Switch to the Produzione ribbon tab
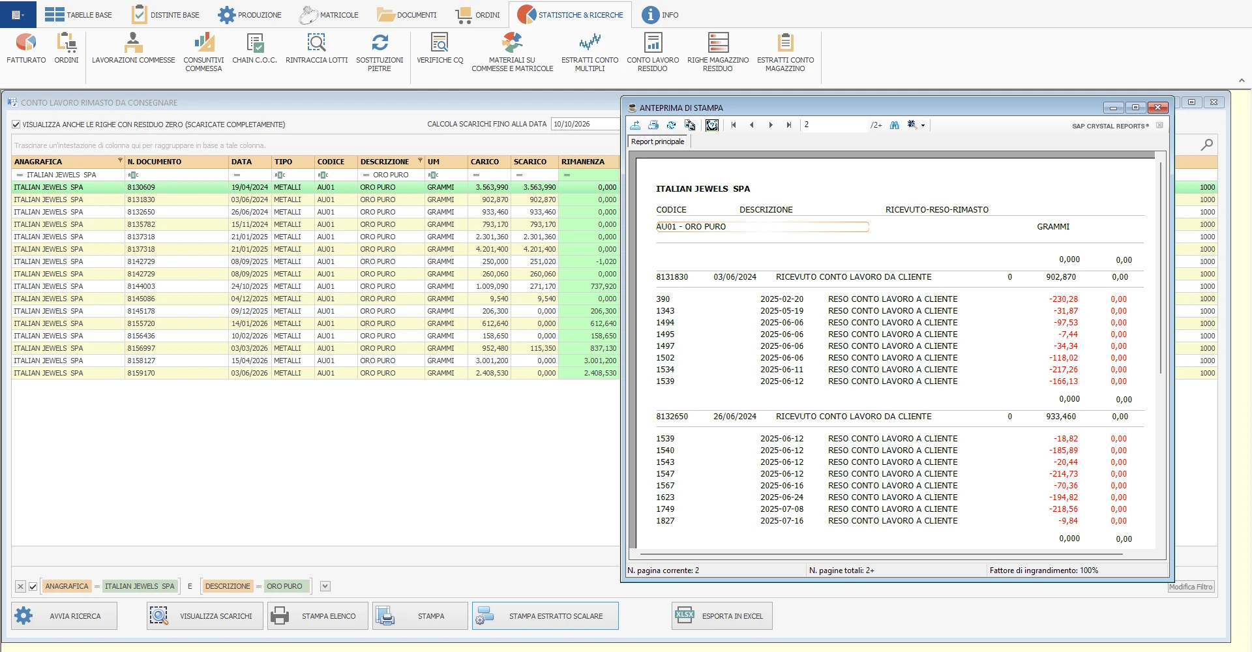This screenshot has width=1252, height=652. [x=250, y=14]
